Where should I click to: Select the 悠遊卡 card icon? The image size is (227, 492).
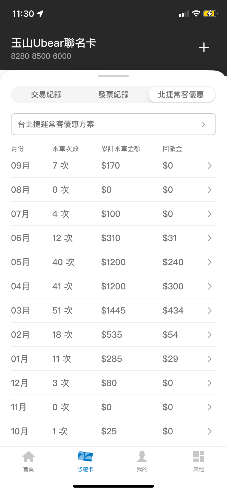(x=85, y=457)
